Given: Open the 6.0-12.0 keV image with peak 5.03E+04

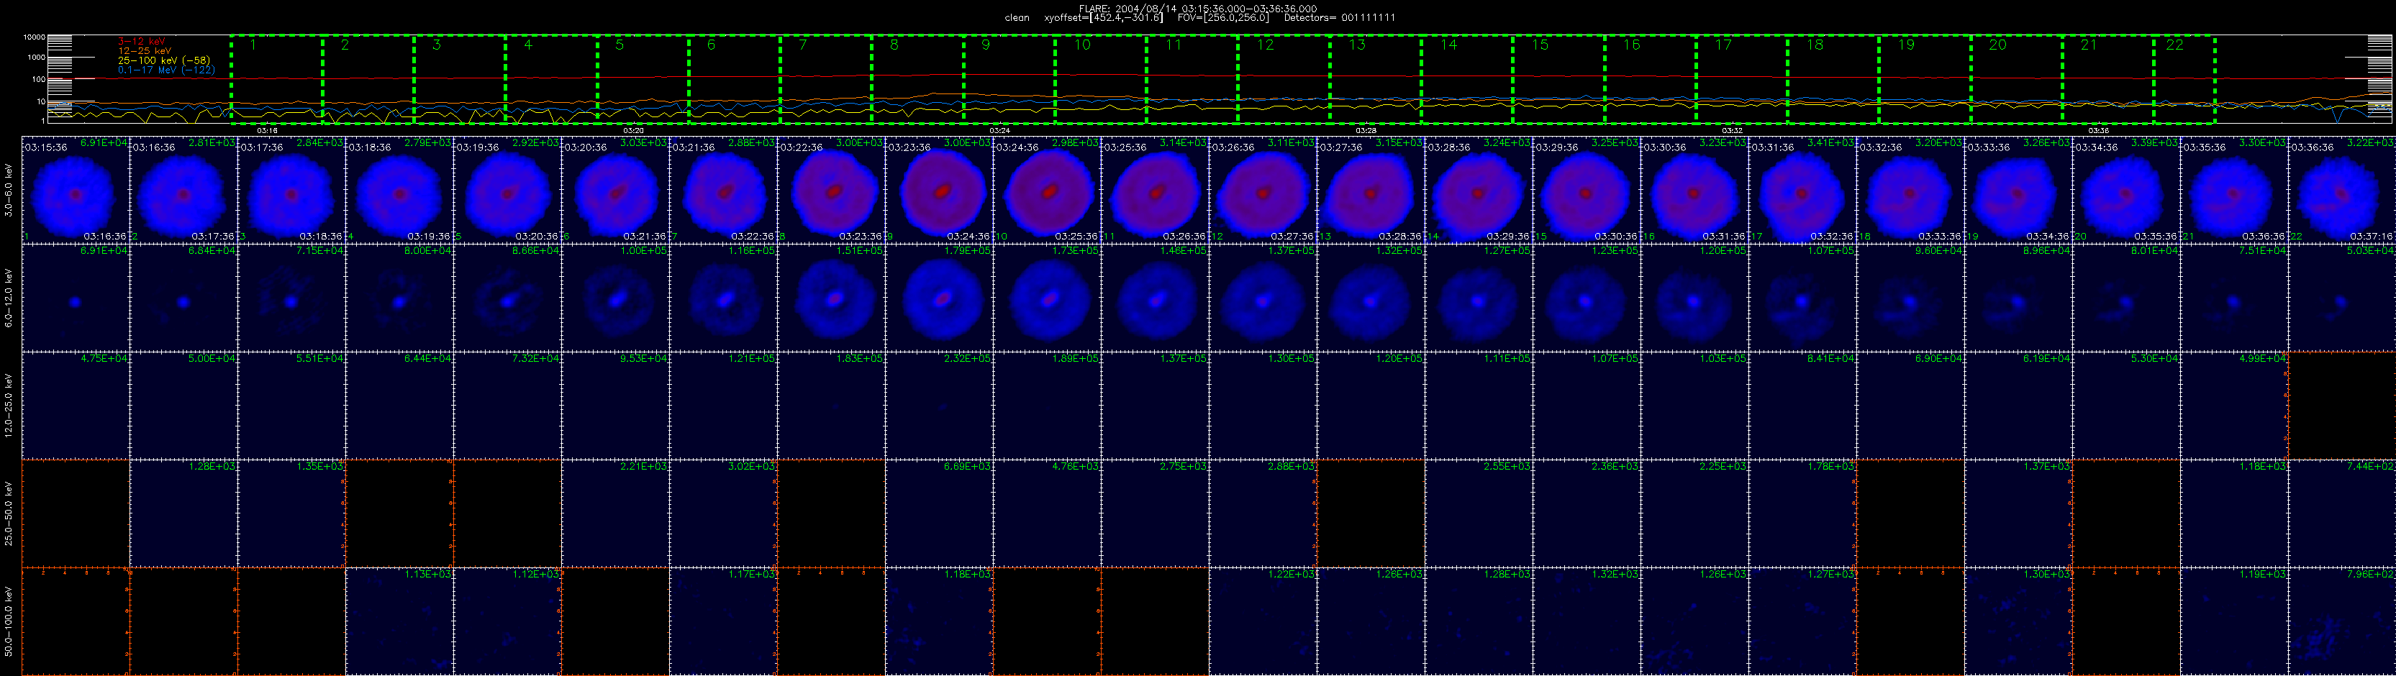Looking at the screenshot, I should pyautogui.click(x=2342, y=298).
